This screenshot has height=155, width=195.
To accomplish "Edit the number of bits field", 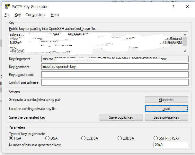I will [171, 145].
